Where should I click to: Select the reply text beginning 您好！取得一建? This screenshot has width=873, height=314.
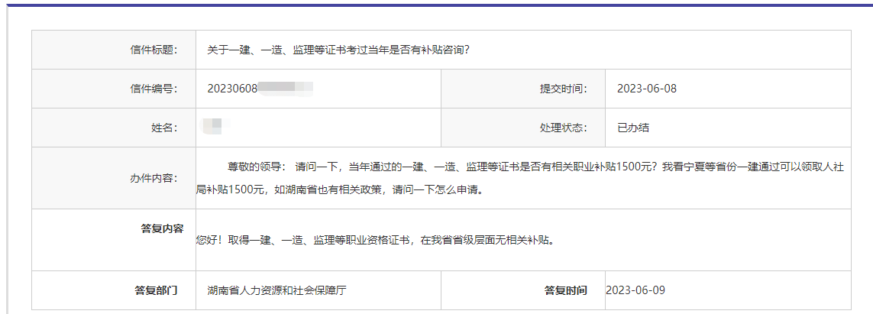coord(373,240)
